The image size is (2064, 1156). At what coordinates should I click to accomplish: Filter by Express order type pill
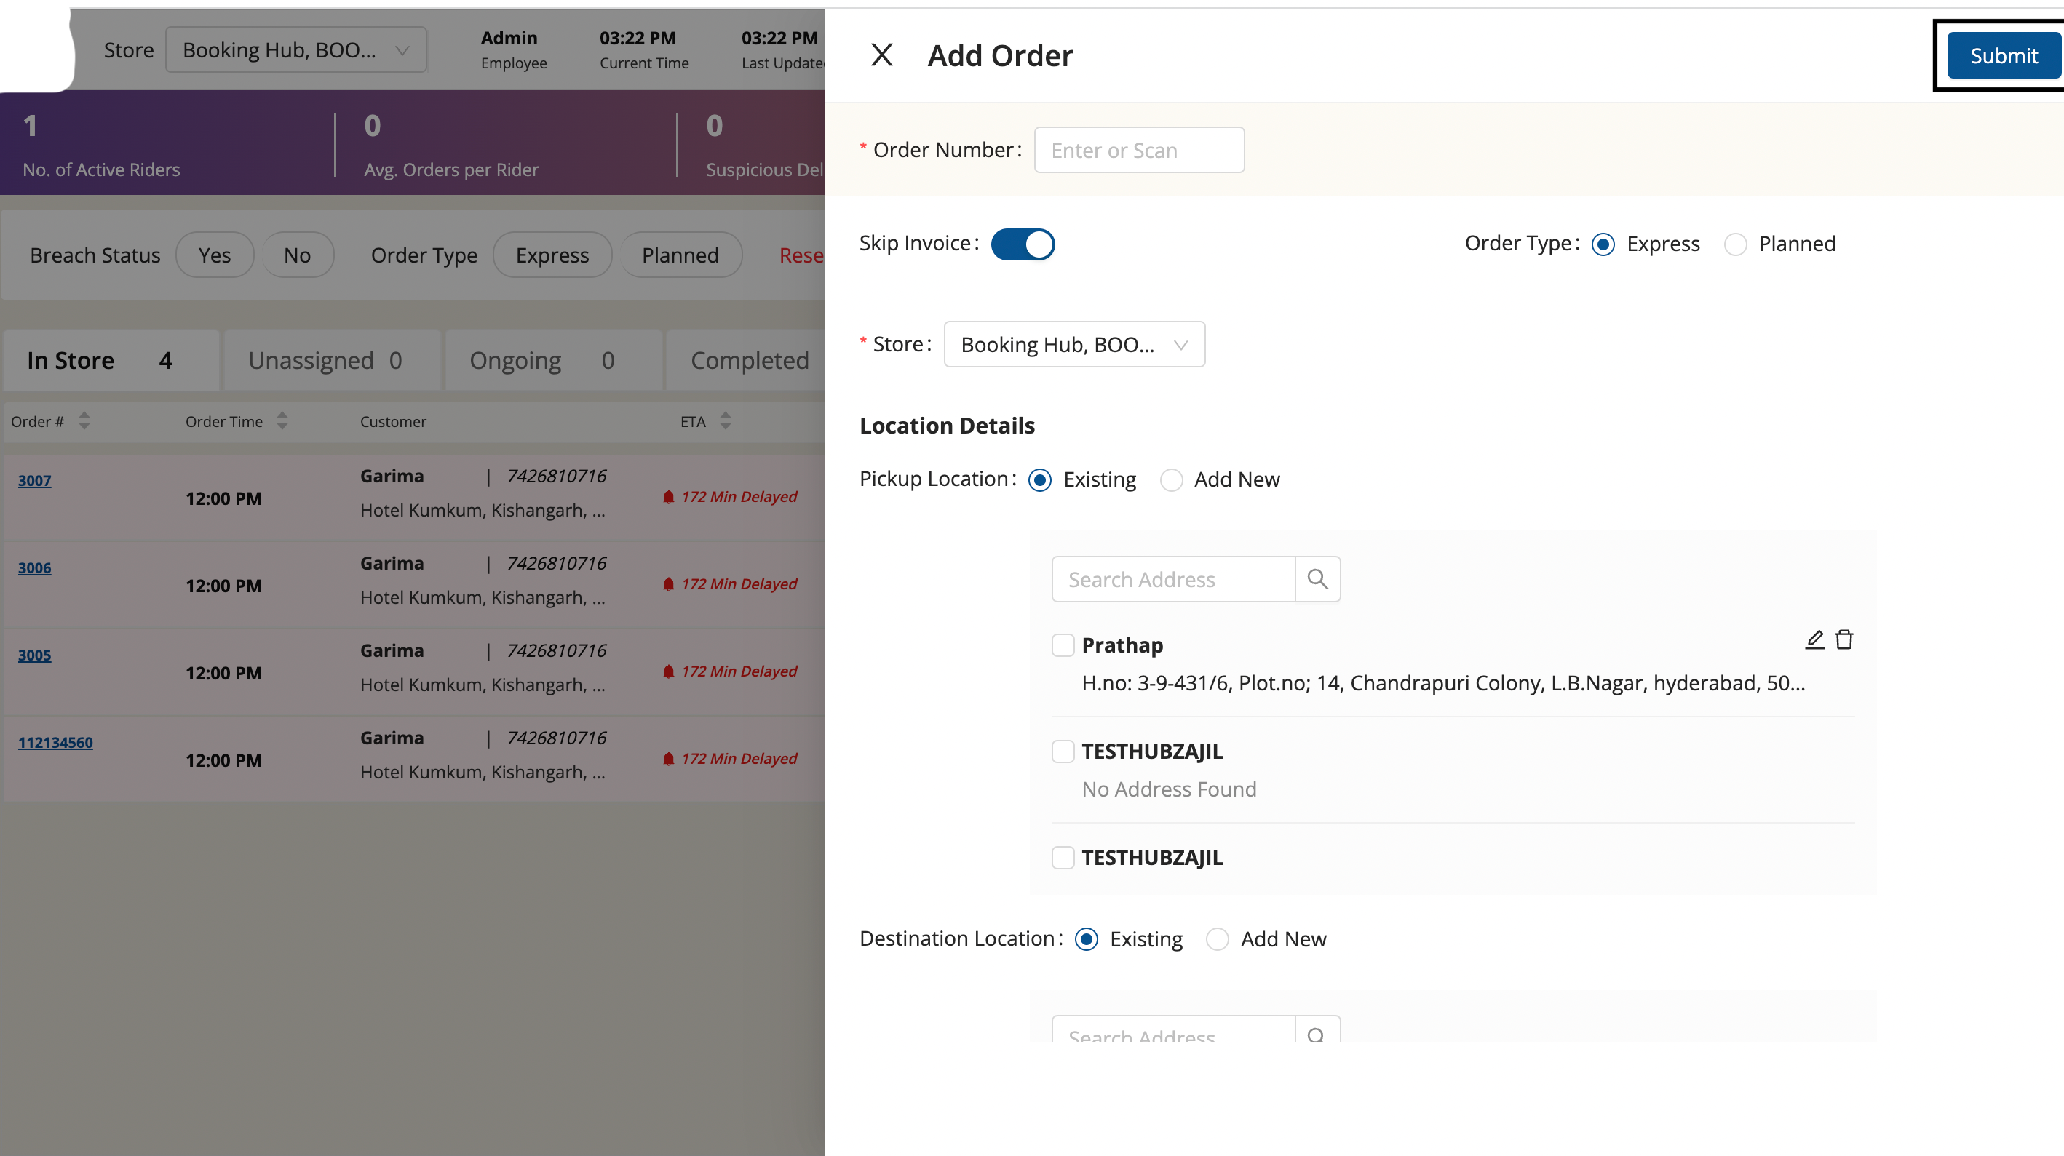(552, 255)
